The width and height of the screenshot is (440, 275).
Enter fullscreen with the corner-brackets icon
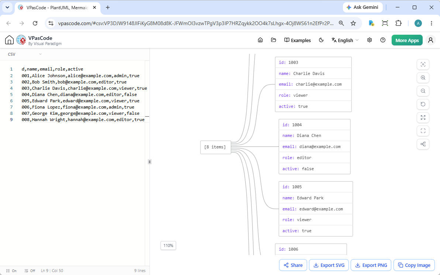click(423, 131)
